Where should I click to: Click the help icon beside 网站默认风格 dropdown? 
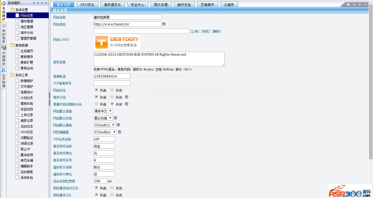pyautogui.click(x=116, y=118)
